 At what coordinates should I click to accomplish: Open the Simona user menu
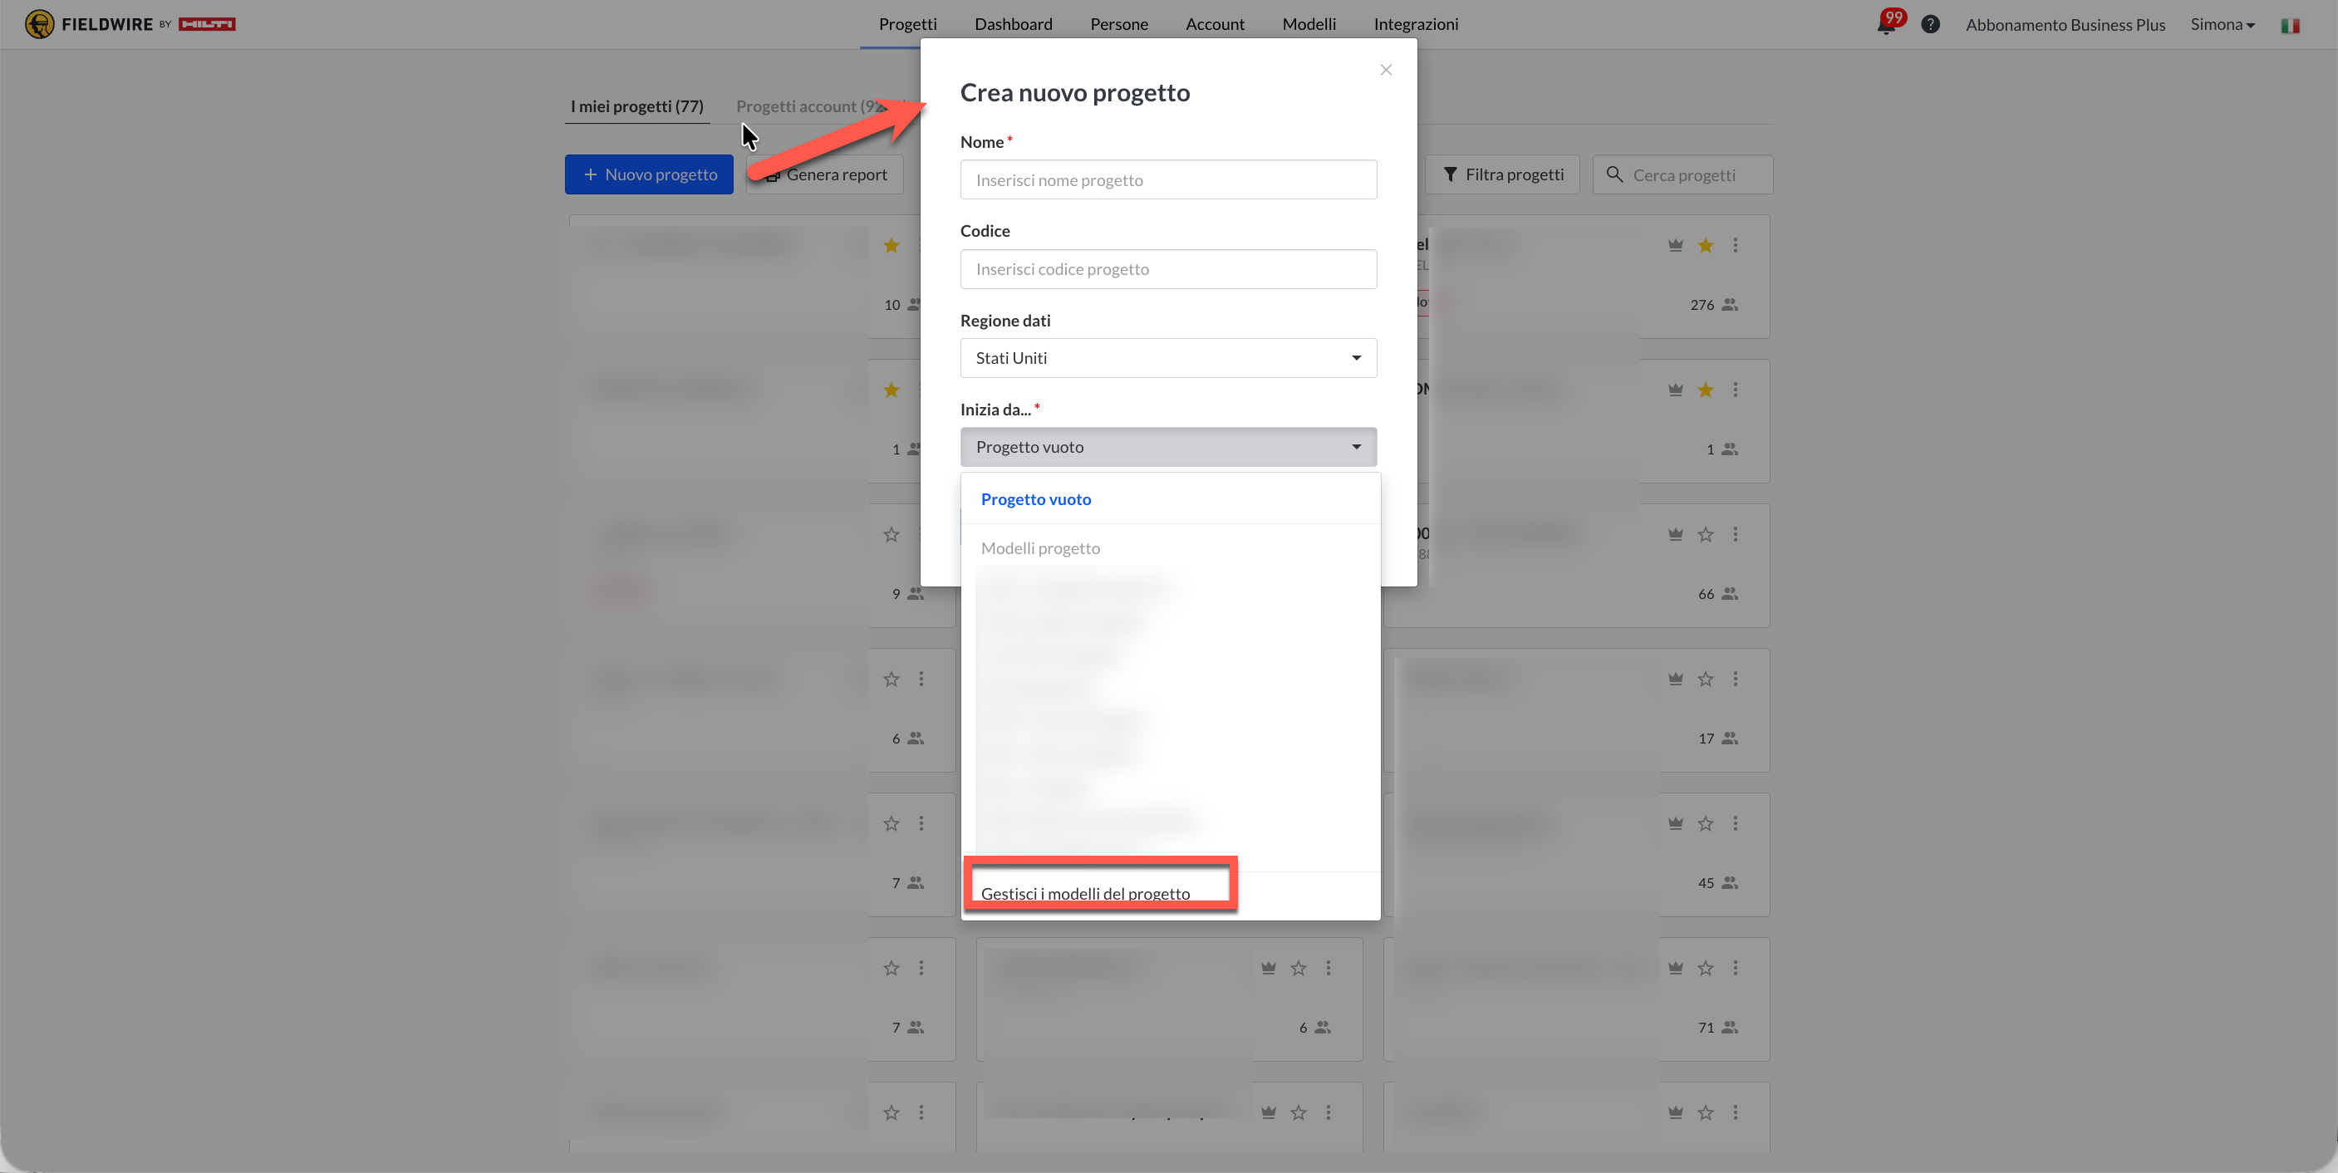pyautogui.click(x=2222, y=24)
